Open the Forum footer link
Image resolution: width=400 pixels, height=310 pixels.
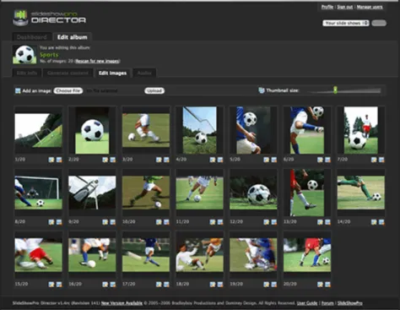[327, 303]
